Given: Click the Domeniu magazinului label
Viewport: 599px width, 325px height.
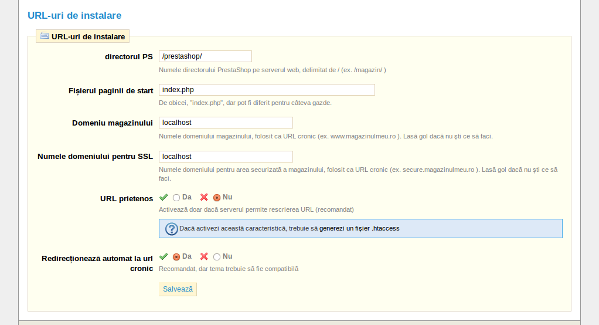Looking at the screenshot, I should (x=113, y=123).
